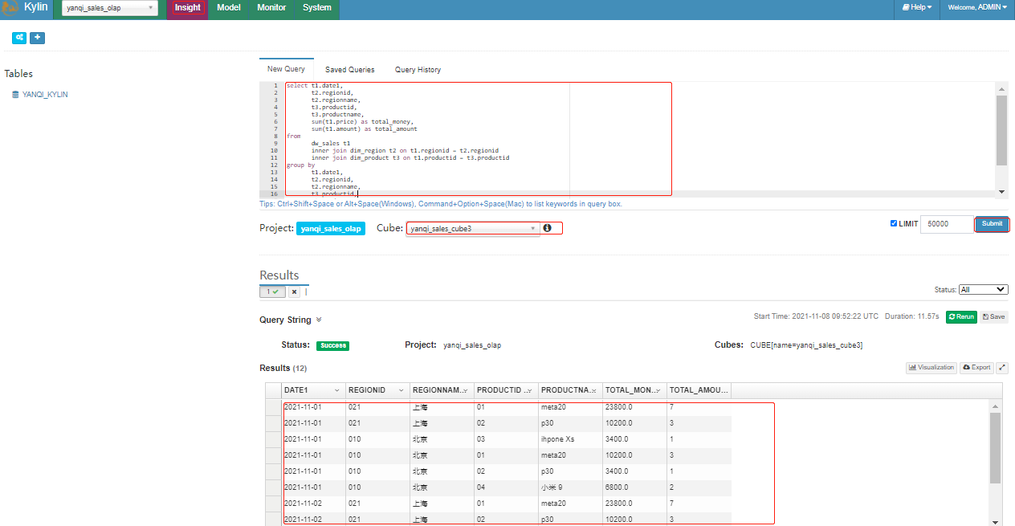Save the query with Save button
The height and width of the screenshot is (526, 1015).
(x=993, y=317)
